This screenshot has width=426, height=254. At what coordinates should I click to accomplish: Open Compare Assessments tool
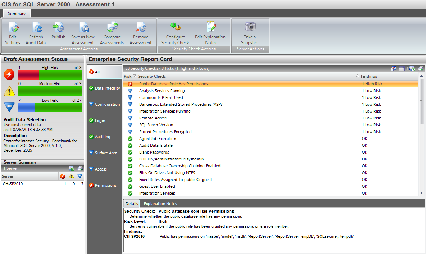(112, 33)
